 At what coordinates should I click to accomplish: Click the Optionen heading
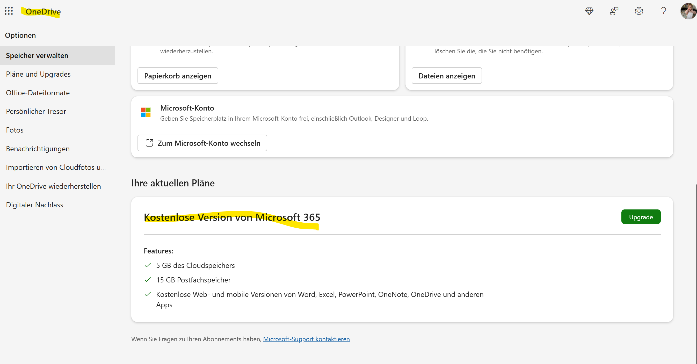[20, 35]
